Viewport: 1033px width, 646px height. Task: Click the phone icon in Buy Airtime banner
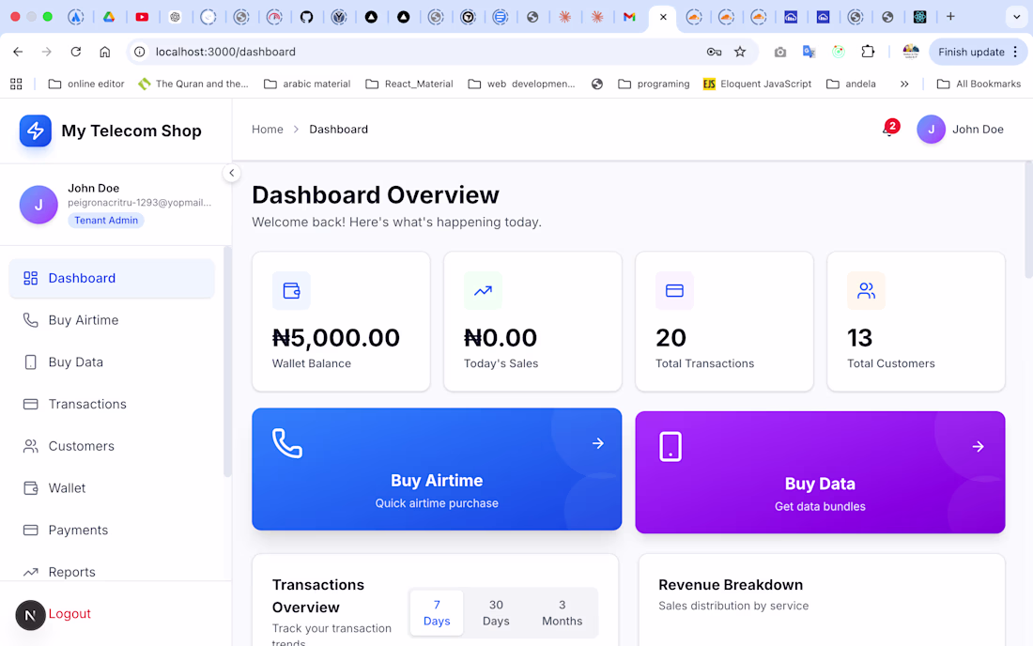pyautogui.click(x=287, y=443)
